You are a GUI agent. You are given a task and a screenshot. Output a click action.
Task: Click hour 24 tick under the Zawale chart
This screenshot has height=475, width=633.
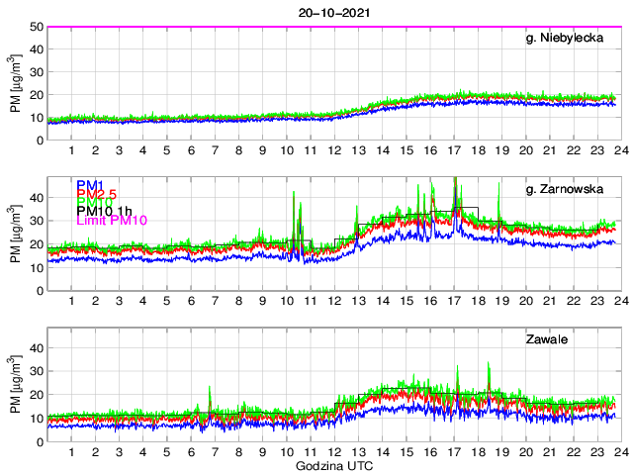618,451
